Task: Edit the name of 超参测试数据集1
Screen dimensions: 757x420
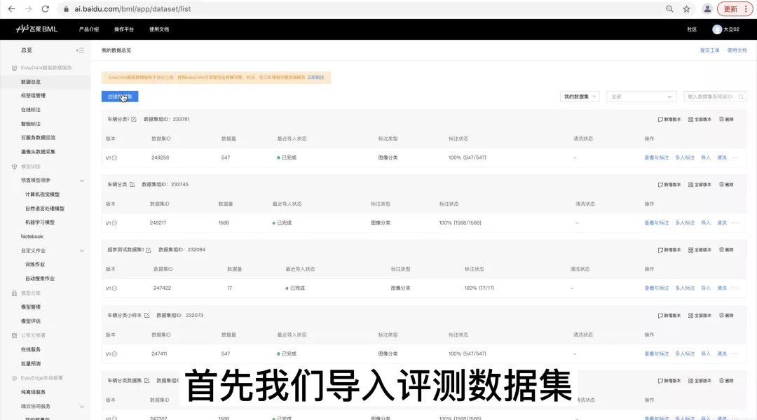Action: [148, 250]
